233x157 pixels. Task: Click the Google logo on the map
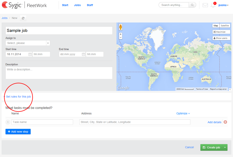click(123, 88)
